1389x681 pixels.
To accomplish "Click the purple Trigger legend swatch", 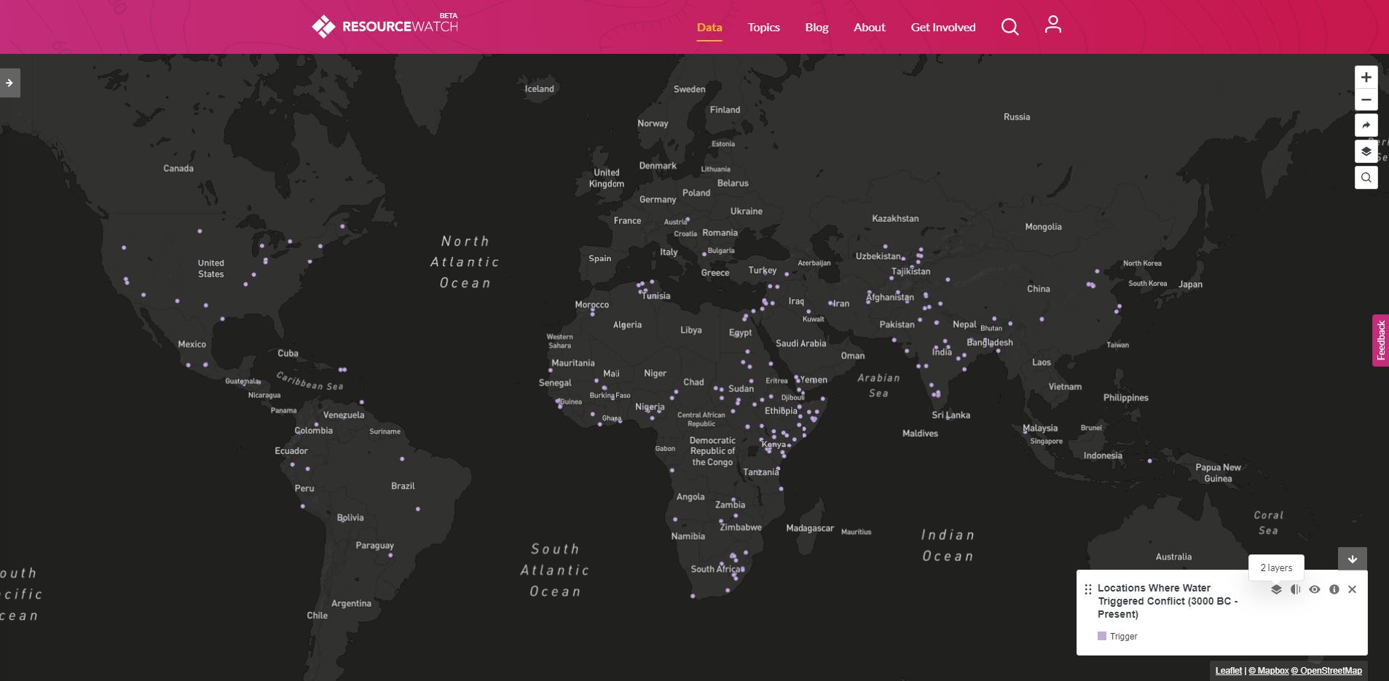I will (x=1102, y=636).
